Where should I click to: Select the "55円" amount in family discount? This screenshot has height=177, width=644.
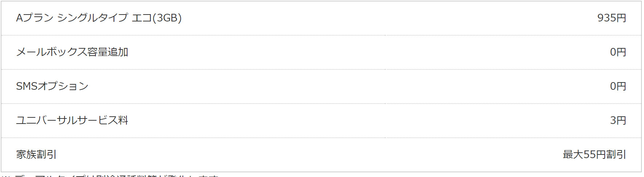594,154
